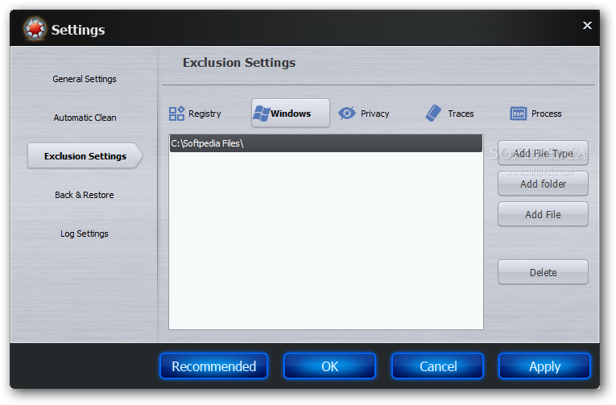The height and width of the screenshot is (405, 616).
Task: Confirm with the OK button
Action: click(x=329, y=366)
